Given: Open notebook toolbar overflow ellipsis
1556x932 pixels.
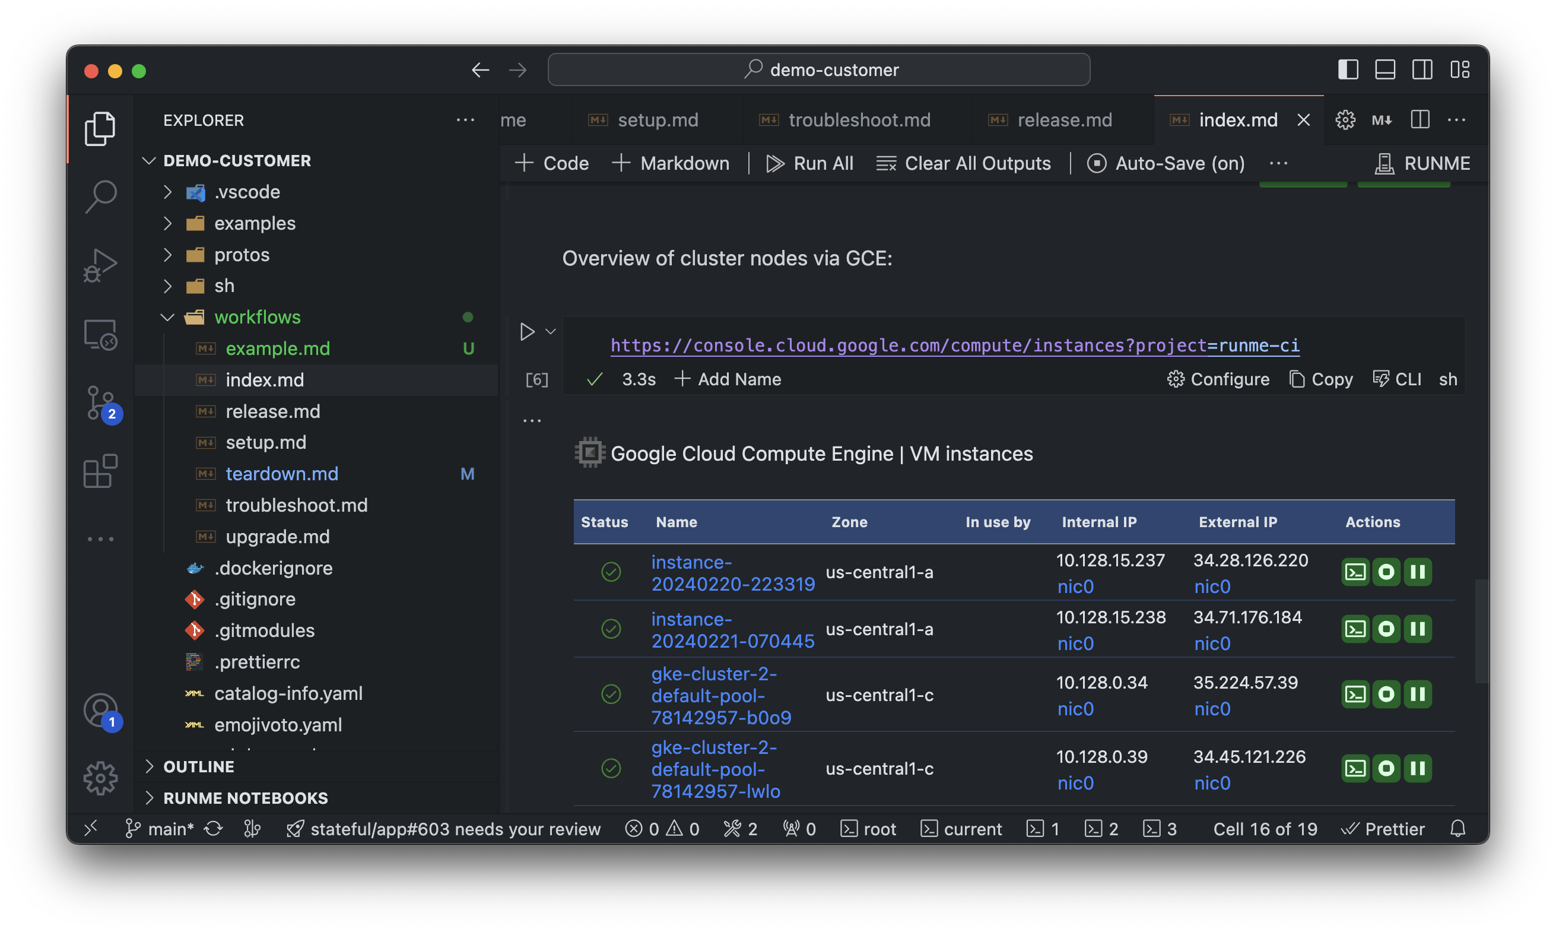Looking at the screenshot, I should pyautogui.click(x=1278, y=163).
